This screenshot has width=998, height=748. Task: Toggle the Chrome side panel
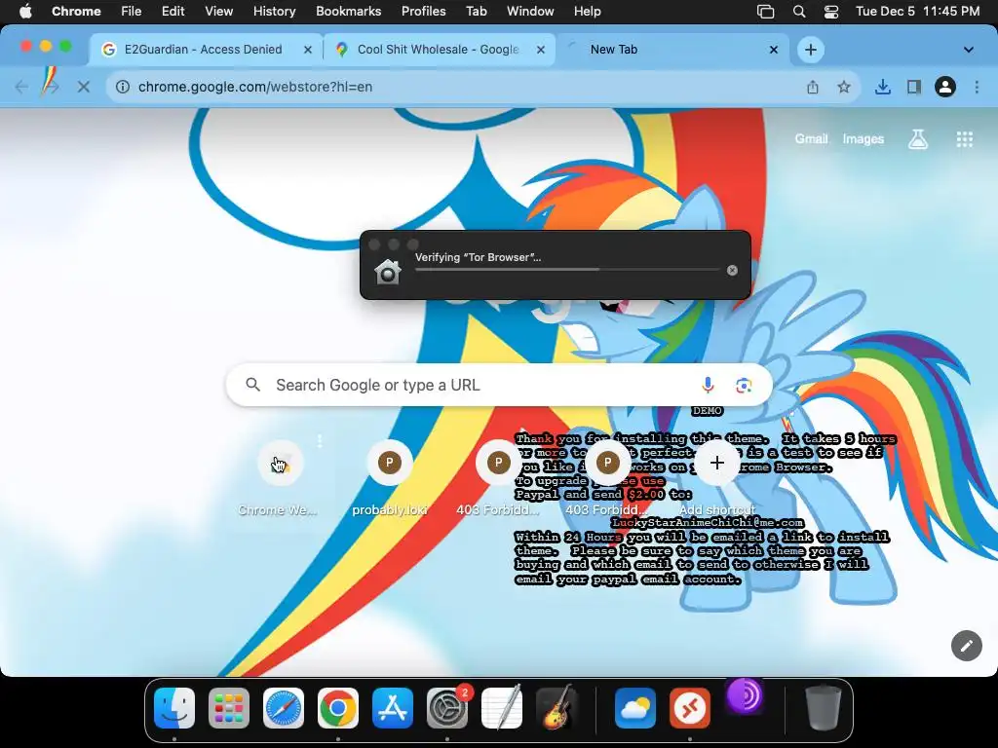pos(913,87)
